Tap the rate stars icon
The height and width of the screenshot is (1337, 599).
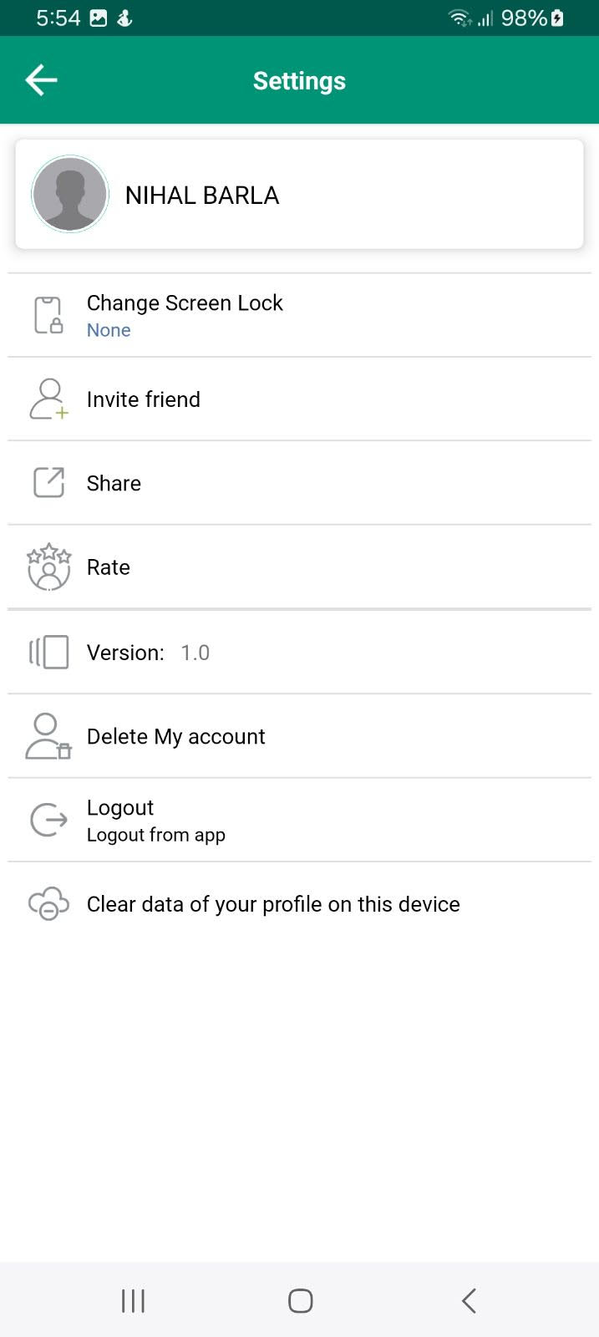click(x=48, y=567)
